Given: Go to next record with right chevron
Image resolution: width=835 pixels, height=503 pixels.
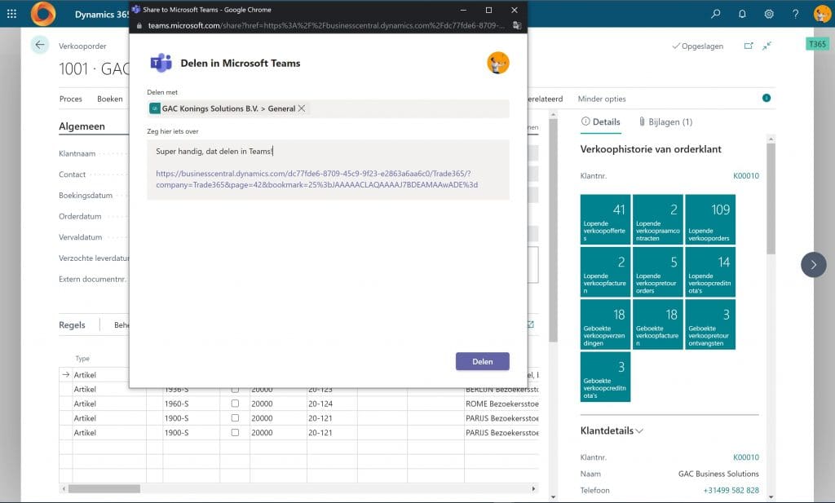Looking at the screenshot, I should (x=814, y=264).
